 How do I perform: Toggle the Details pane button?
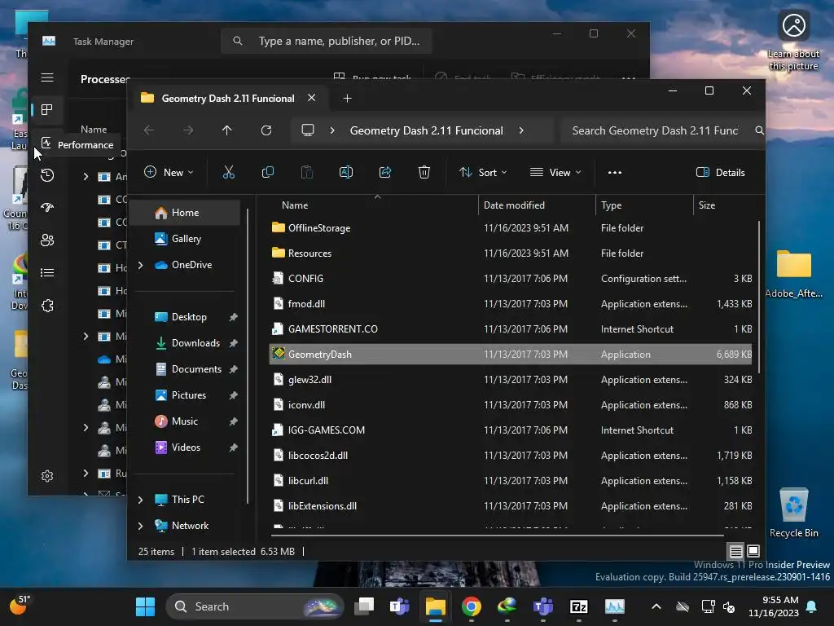click(721, 173)
